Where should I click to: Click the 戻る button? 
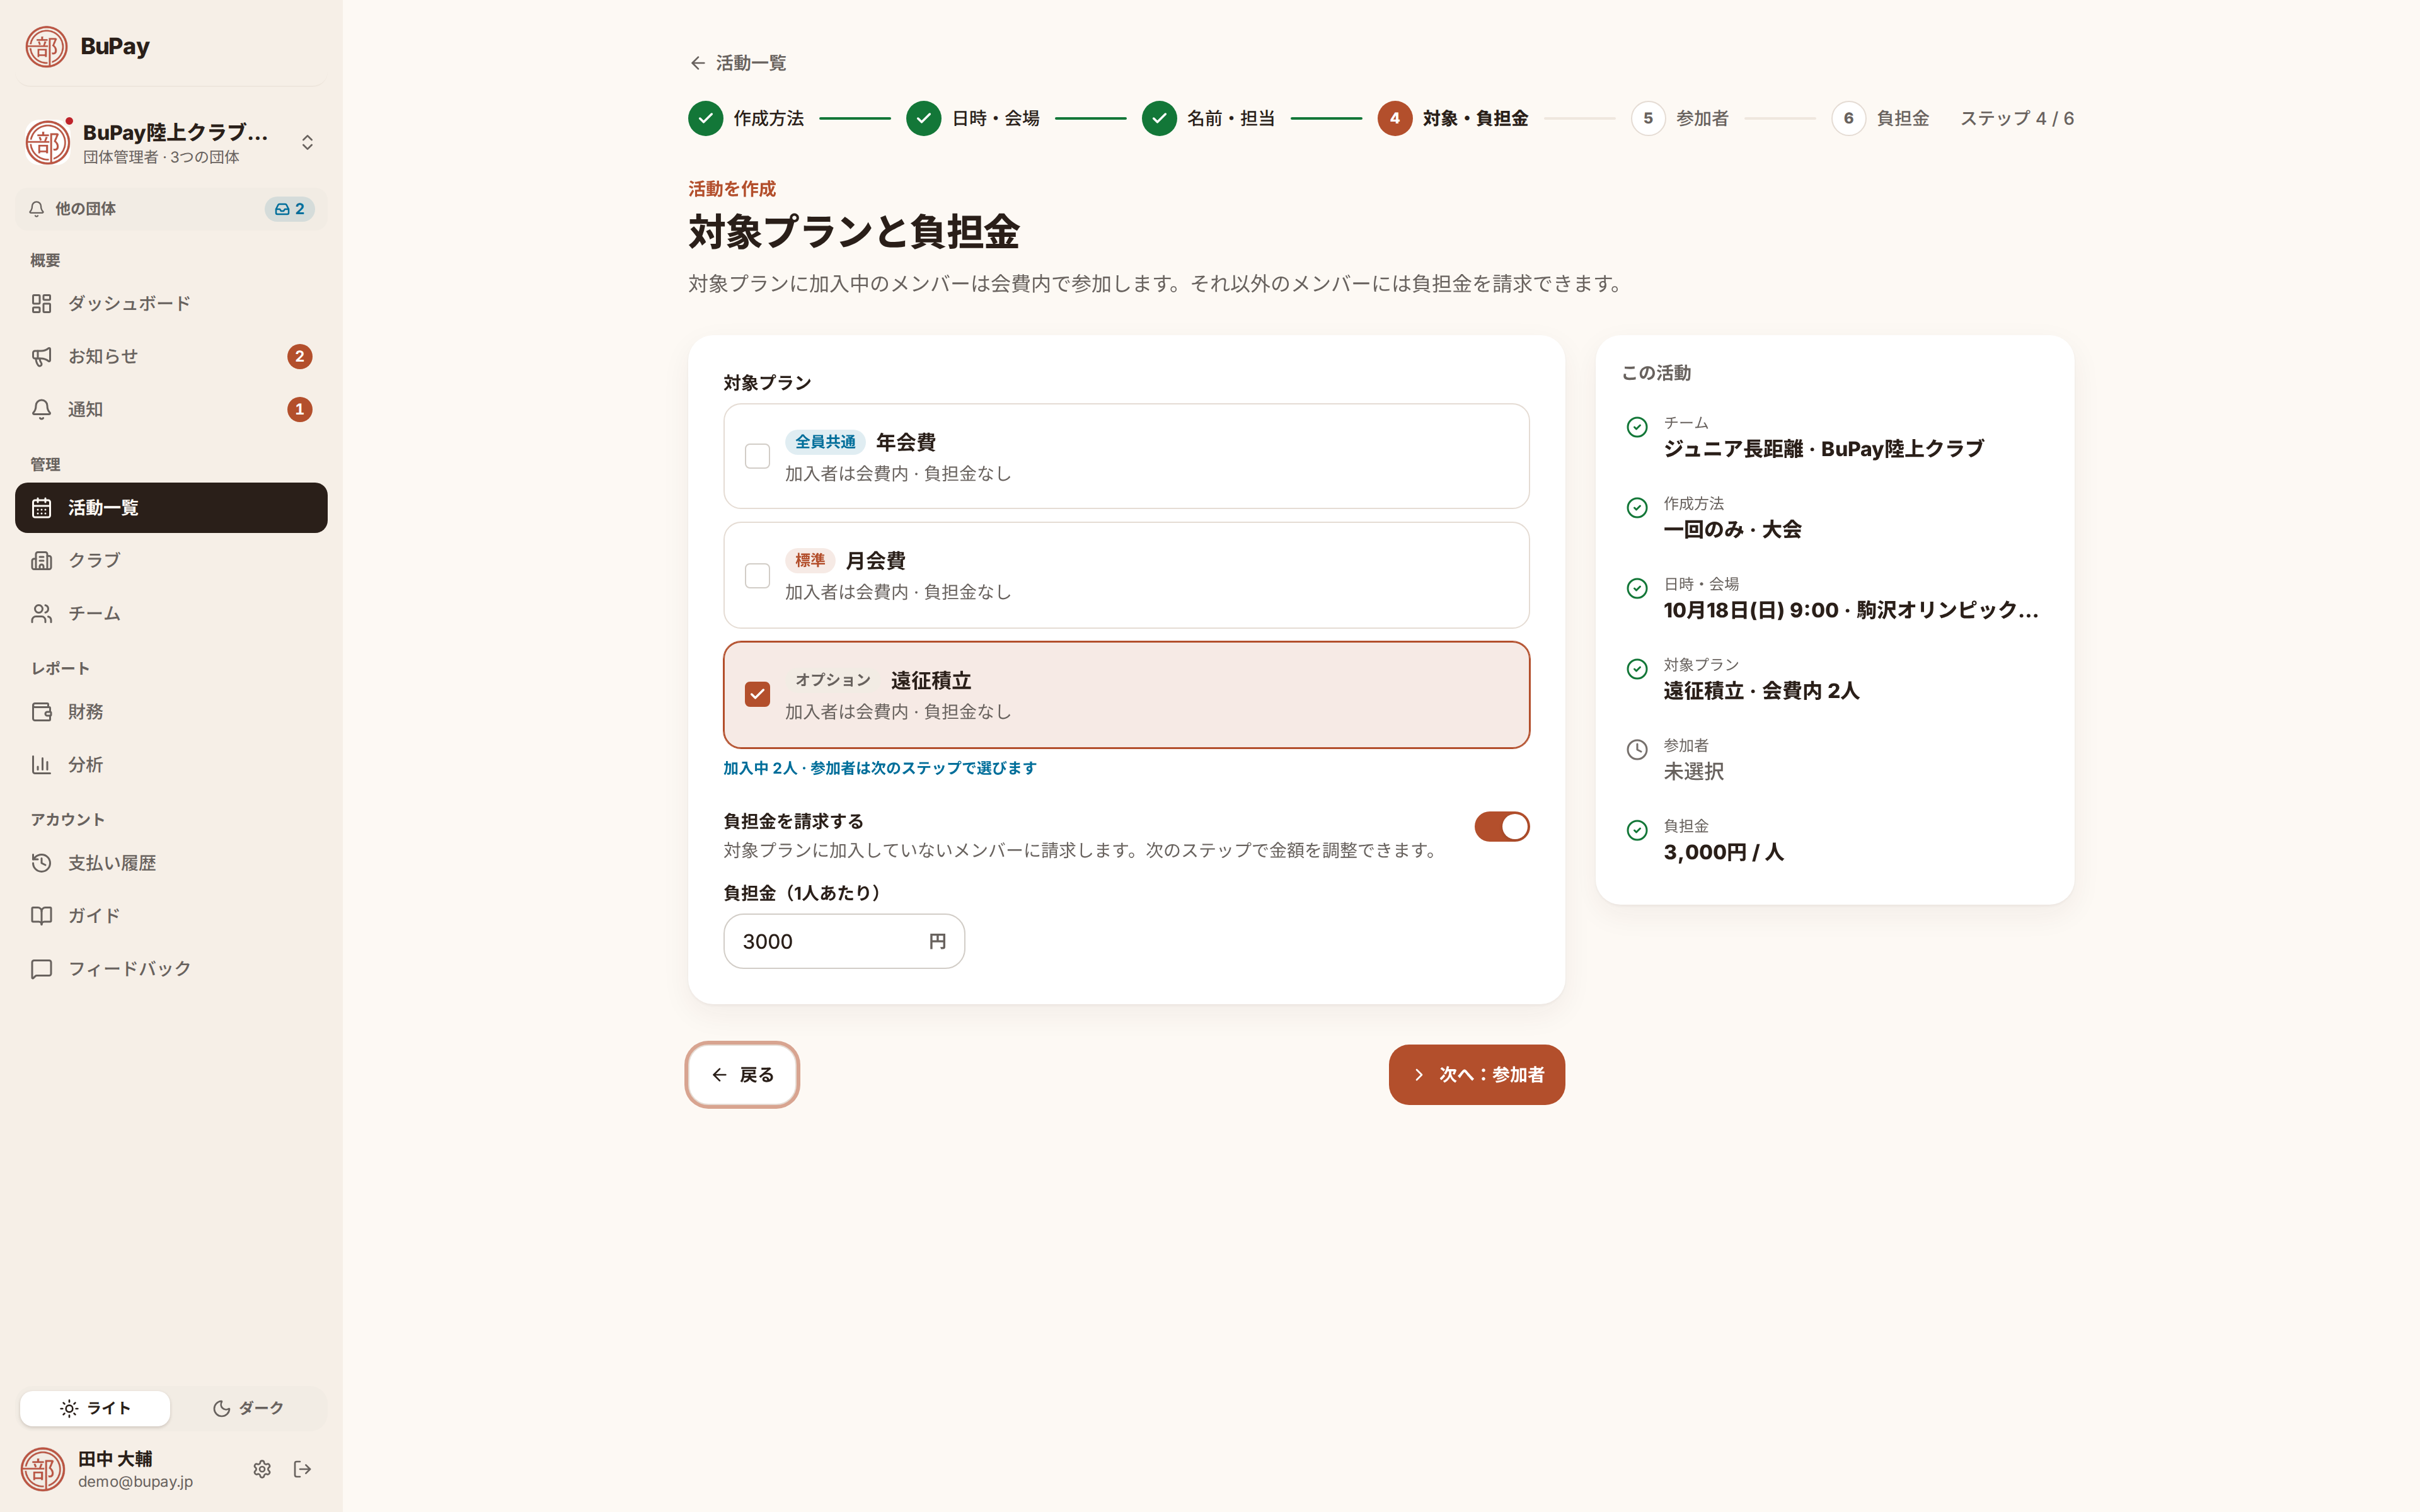742,1075
